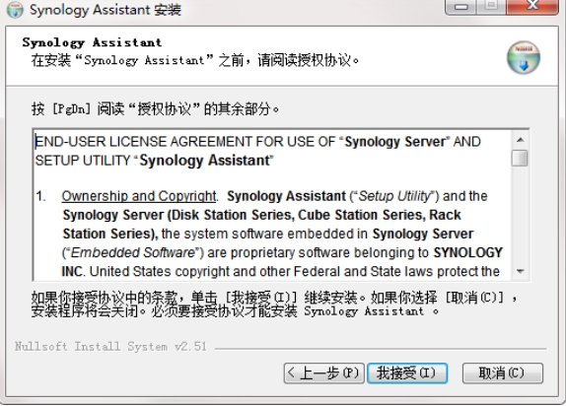Viewport: 566px width, 406px height.
Task: Click the italic Embedded Software text in license
Action: pos(133,252)
